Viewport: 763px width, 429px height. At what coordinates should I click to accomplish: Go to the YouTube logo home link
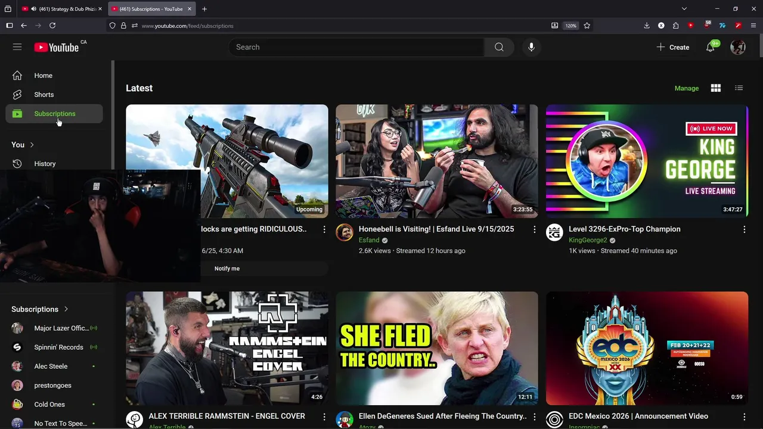(x=56, y=48)
